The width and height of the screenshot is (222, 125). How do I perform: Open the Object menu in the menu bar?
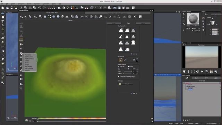13,4
